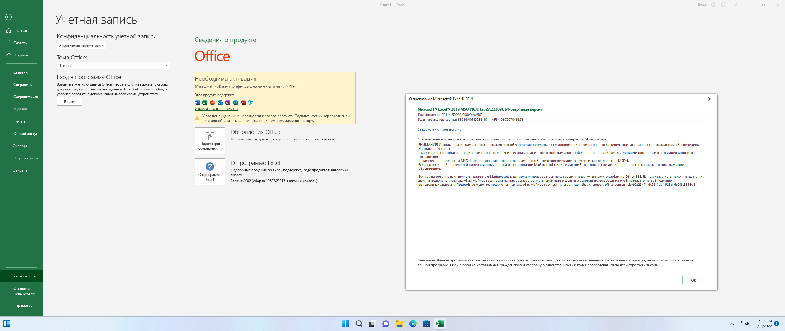This screenshot has width=785, height=331.
Task: Open the third-party notices link
Action: pos(439,129)
